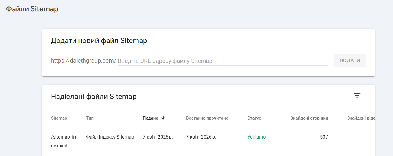Click the Знайдені сторінки column header
The image size is (393, 156).
(x=309, y=118)
